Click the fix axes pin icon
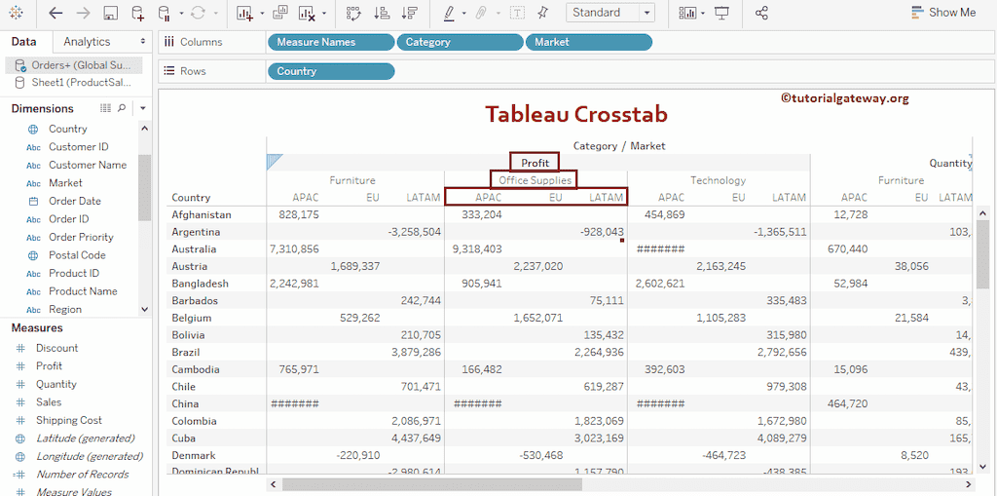Image resolution: width=997 pixels, height=496 pixels. 542,13
